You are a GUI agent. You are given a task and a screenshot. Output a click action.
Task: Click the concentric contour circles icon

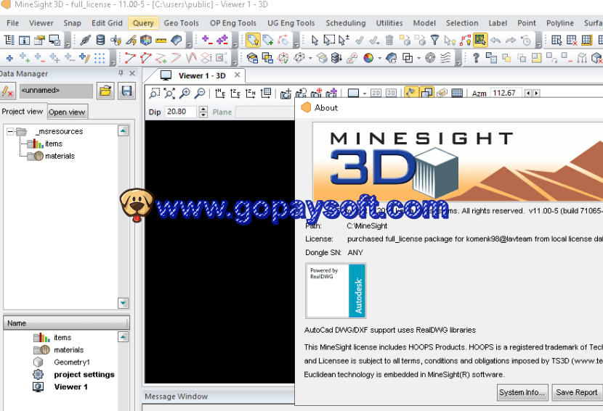(430, 58)
